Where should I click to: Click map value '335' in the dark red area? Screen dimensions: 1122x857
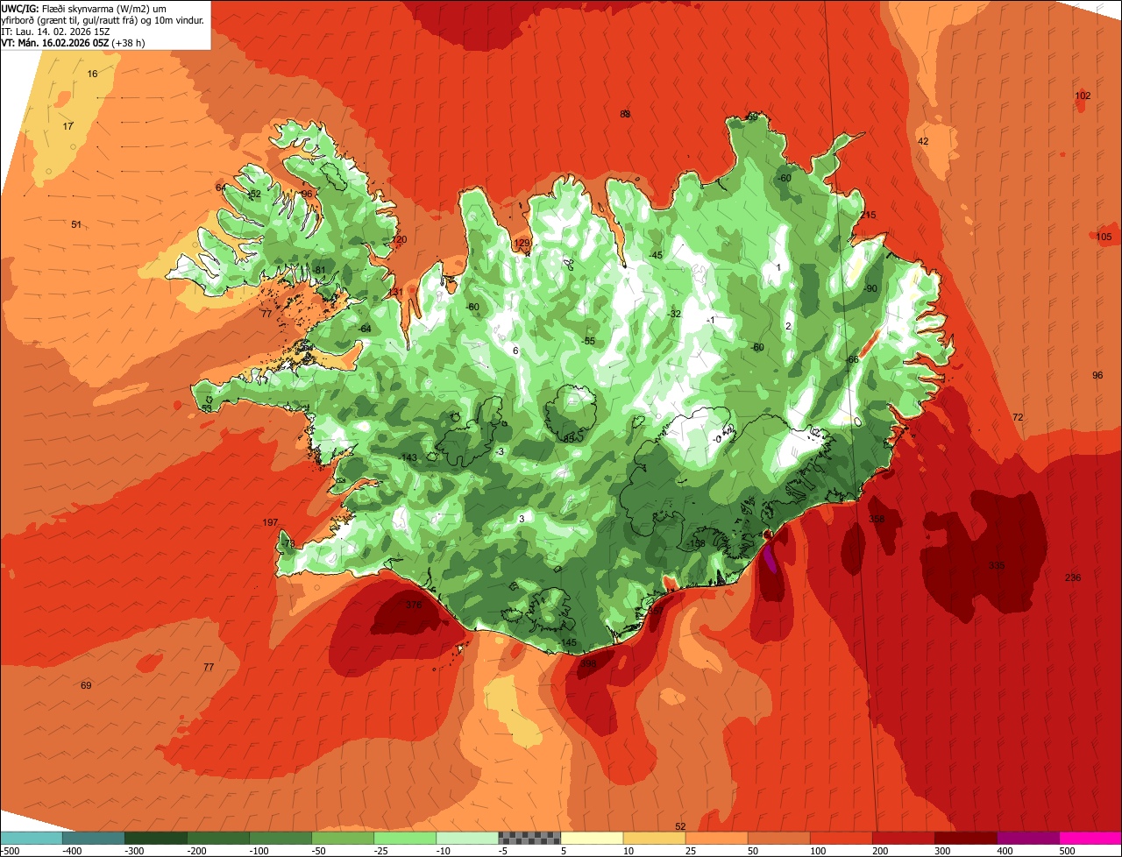(x=997, y=565)
